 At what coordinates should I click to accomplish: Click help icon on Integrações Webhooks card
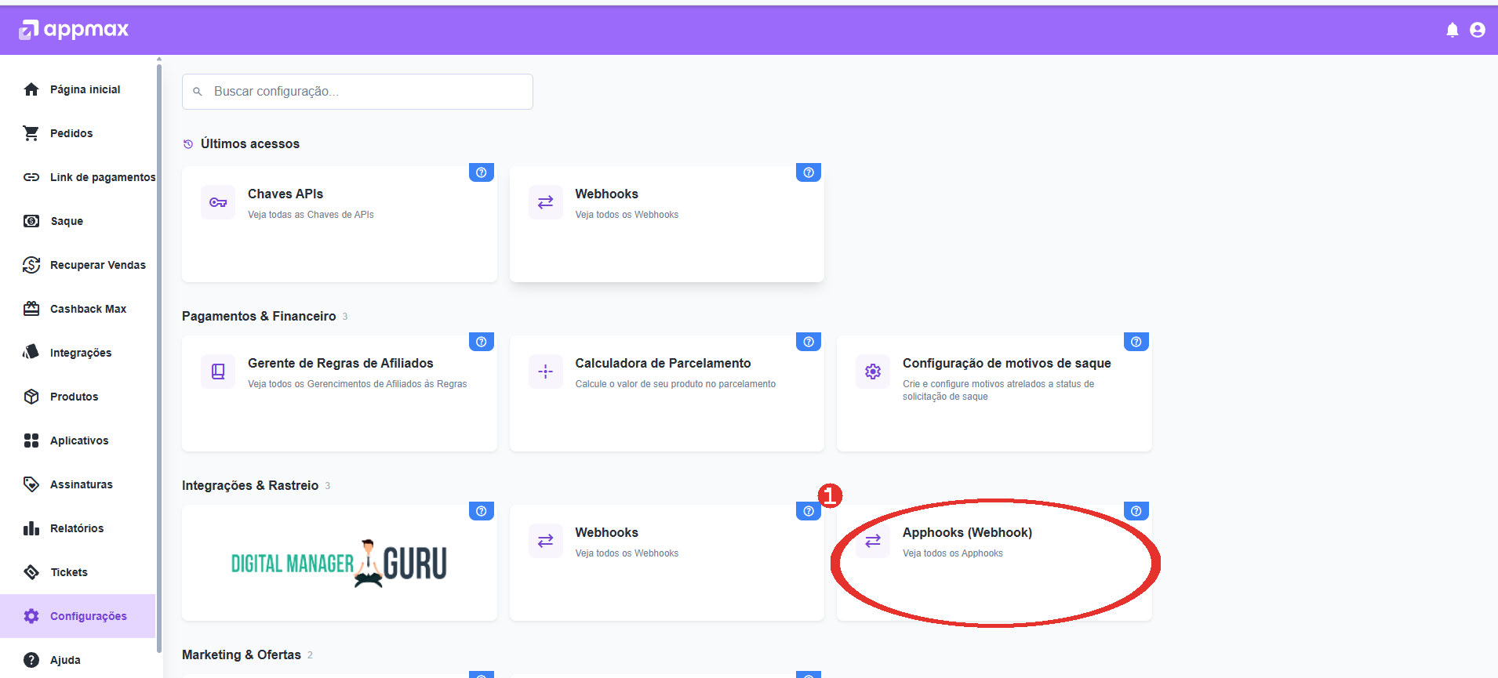click(809, 511)
